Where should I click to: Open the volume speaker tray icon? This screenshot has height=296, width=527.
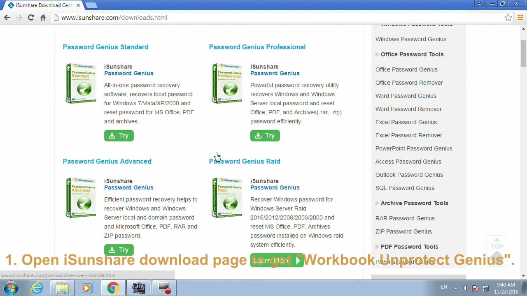coord(466,288)
